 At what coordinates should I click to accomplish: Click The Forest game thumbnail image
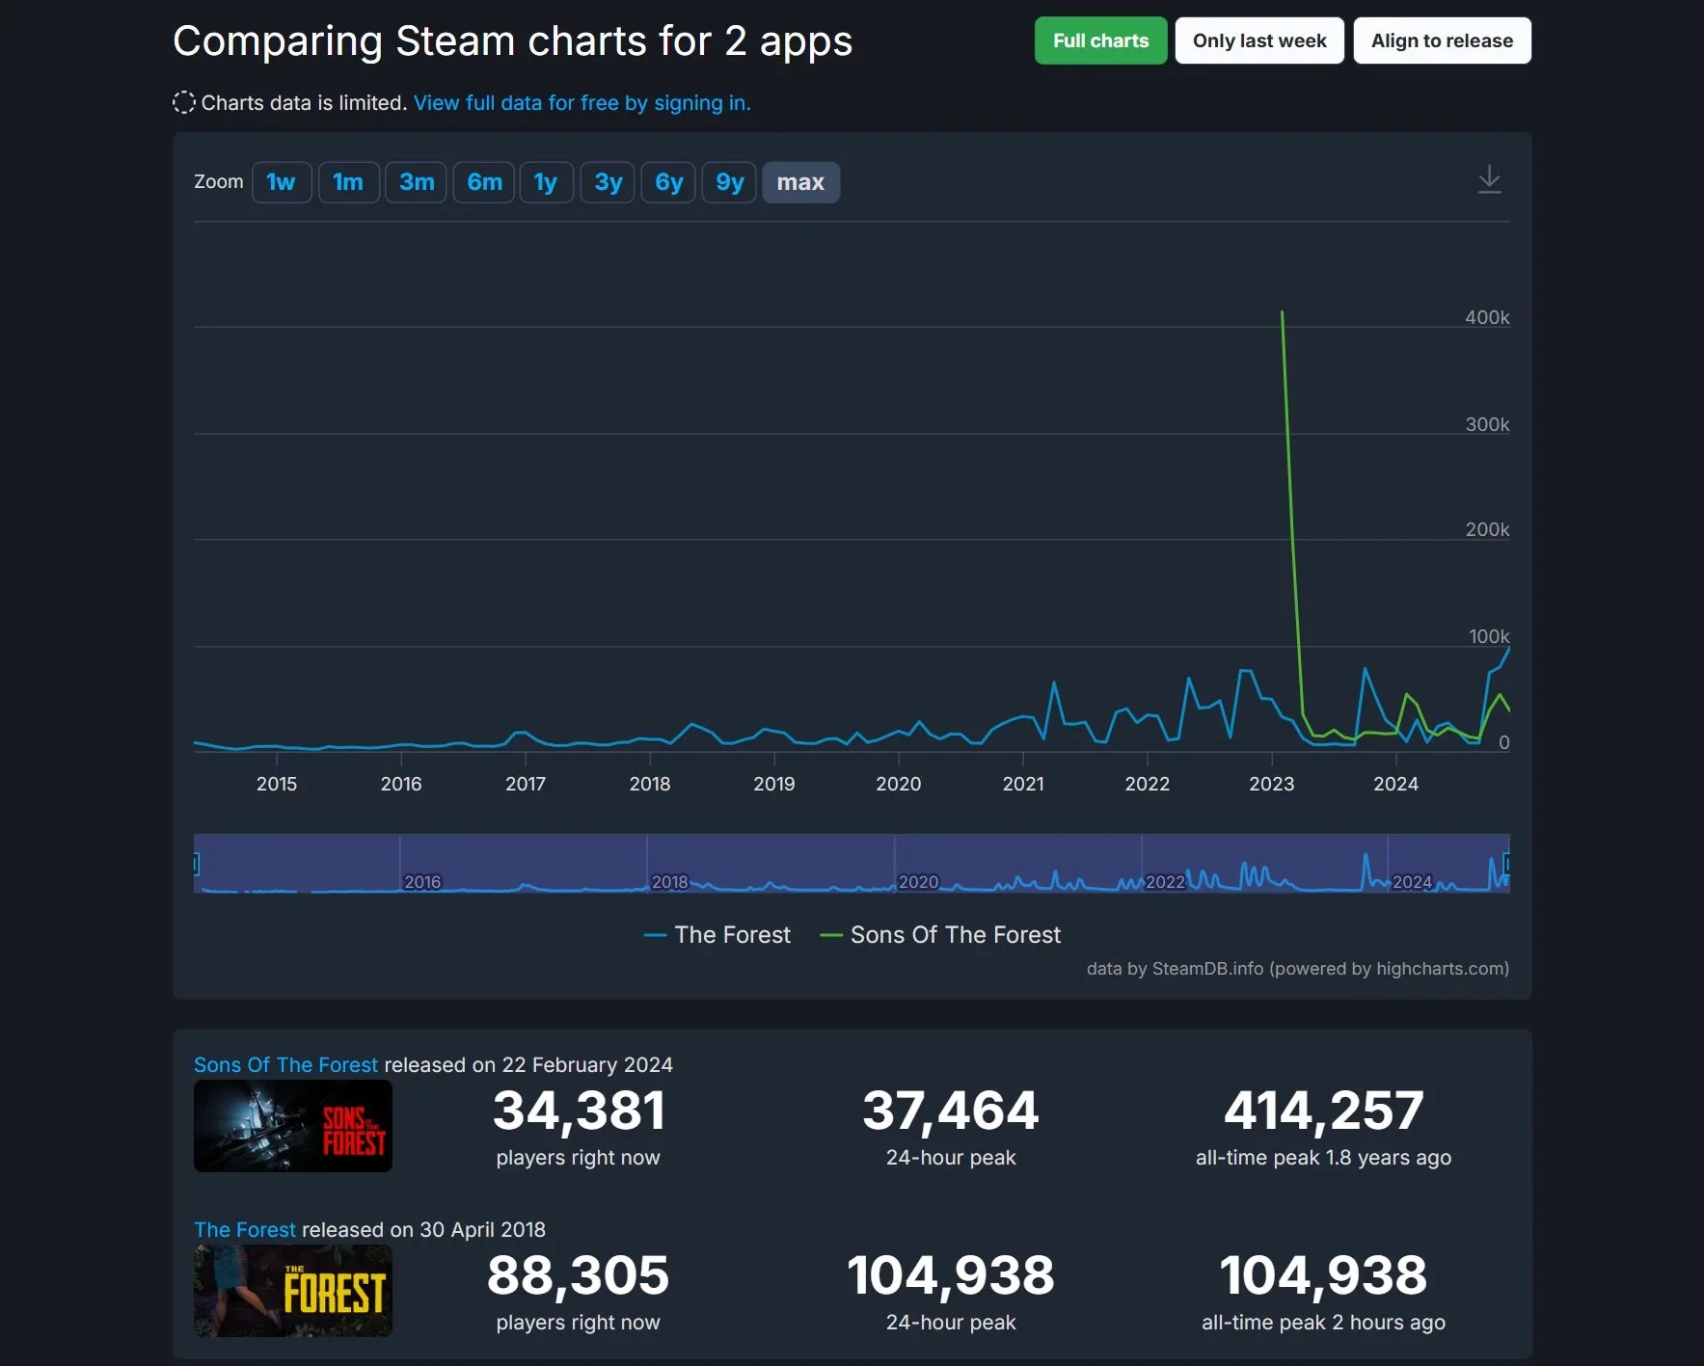(292, 1290)
